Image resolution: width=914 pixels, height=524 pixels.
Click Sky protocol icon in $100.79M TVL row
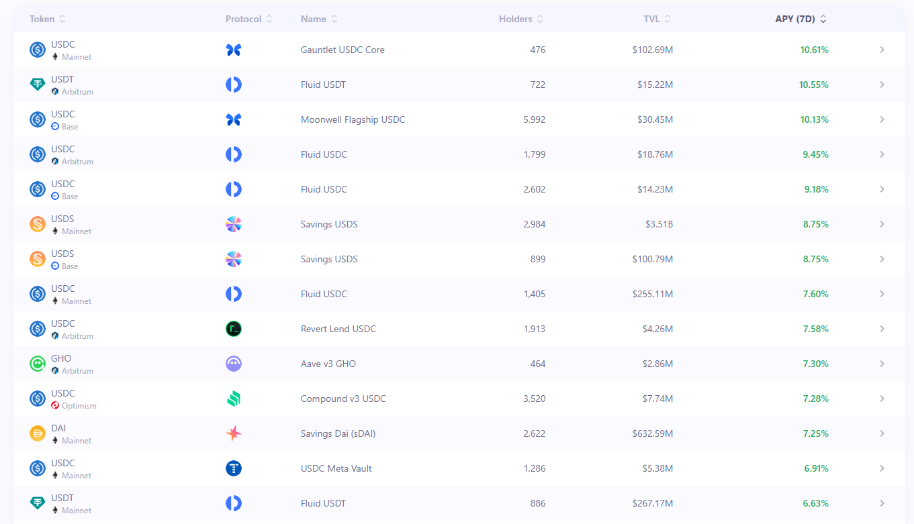pos(234,259)
